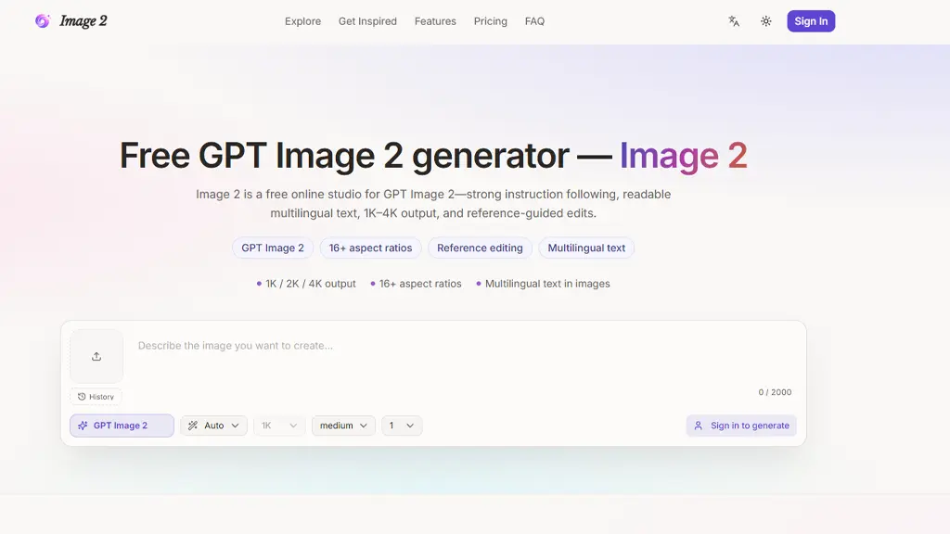950x534 pixels.
Task: Expand the Auto aspect ratio dropdown
Action: [213, 426]
